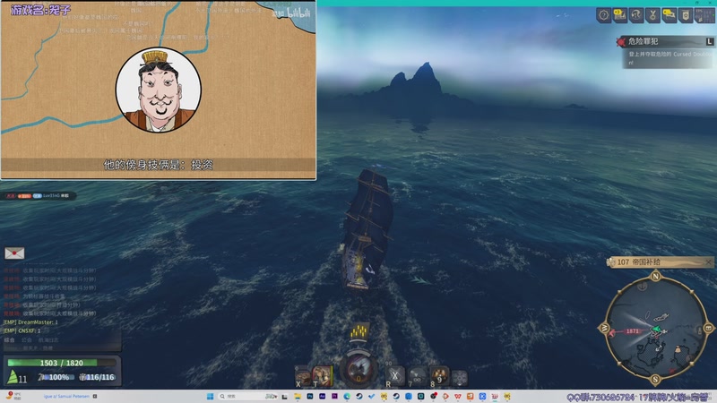
Task: Open the chat bubbles icon
Action: click(x=669, y=15)
